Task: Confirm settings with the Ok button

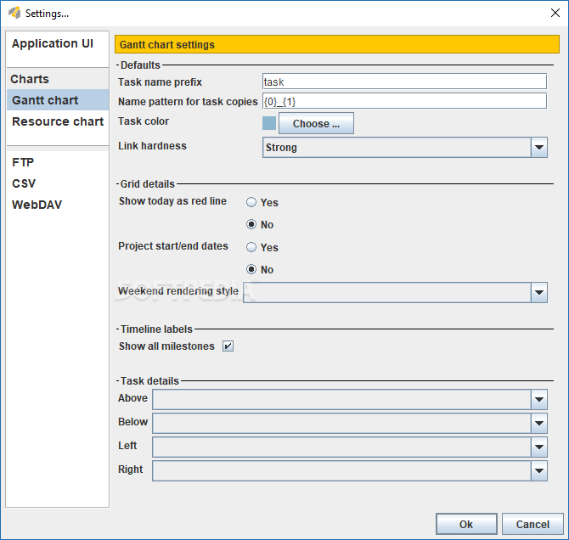Action: pyautogui.click(x=466, y=524)
